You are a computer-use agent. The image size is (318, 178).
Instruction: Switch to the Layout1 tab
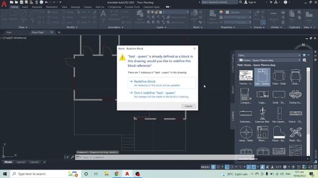[21, 162]
